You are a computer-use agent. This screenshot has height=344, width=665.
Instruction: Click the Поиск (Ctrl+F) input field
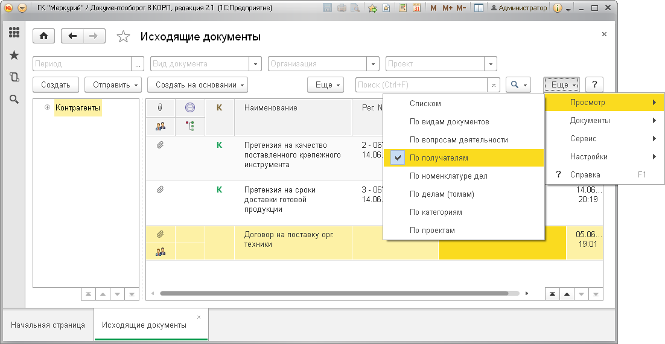(x=422, y=85)
